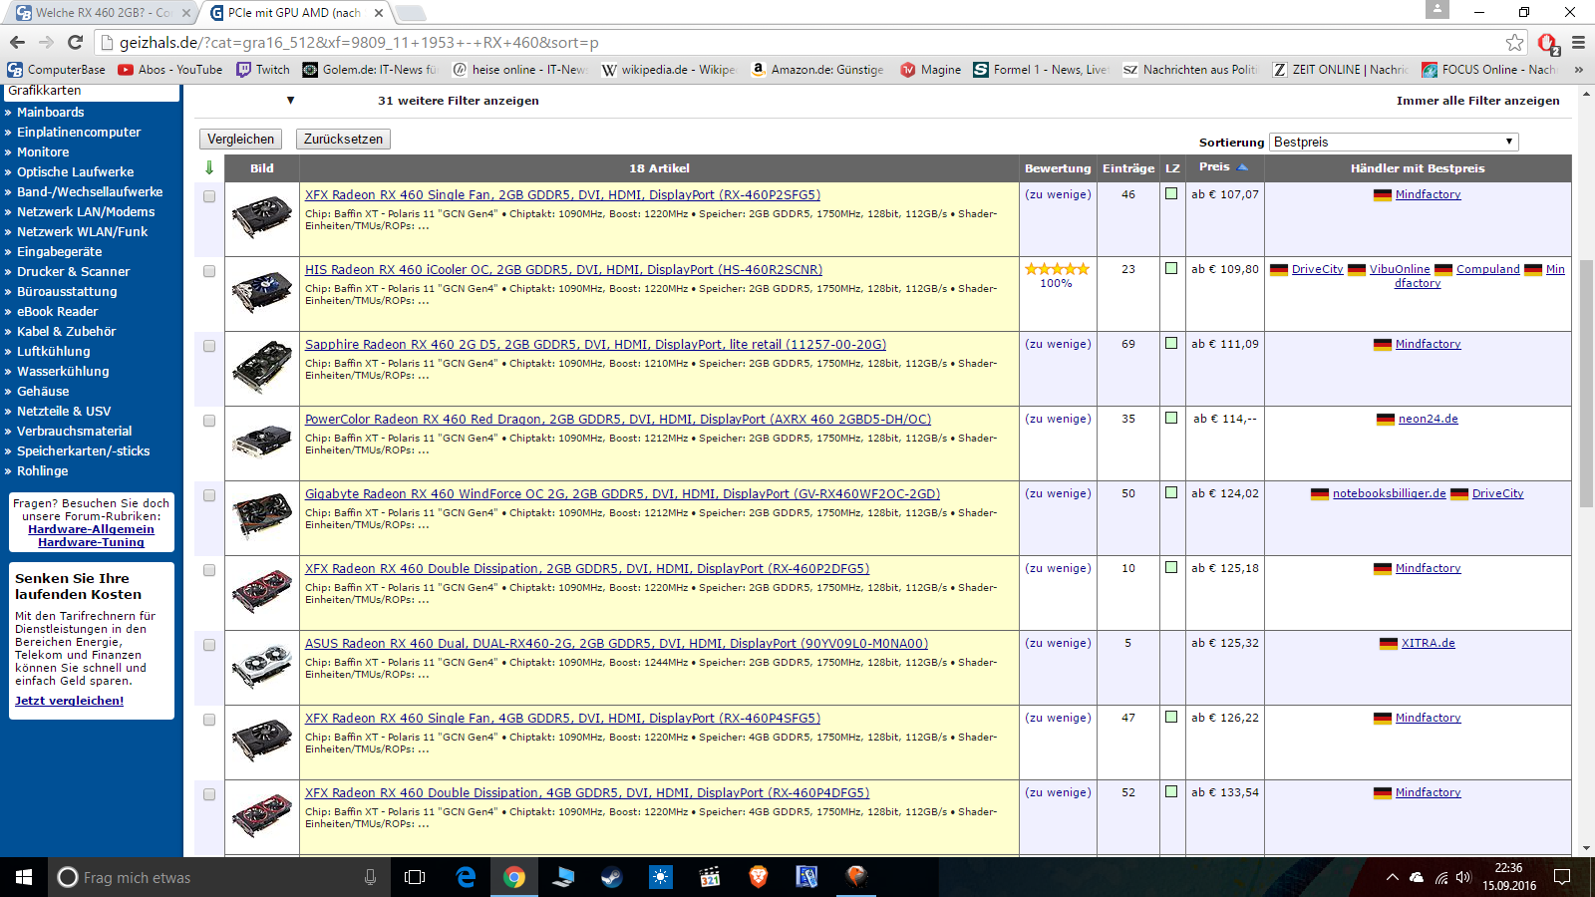Image resolution: width=1595 pixels, height=897 pixels.
Task: Open the Brave browser from the taskbar
Action: pos(759,877)
